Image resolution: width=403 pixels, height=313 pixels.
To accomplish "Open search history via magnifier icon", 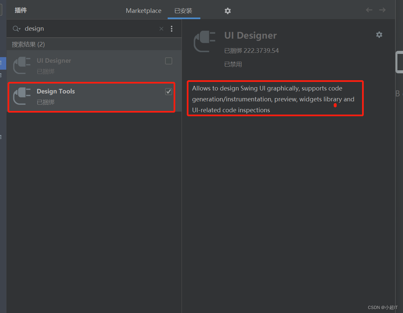I will point(17,29).
